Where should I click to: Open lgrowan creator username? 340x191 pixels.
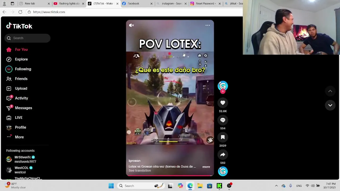(x=134, y=161)
